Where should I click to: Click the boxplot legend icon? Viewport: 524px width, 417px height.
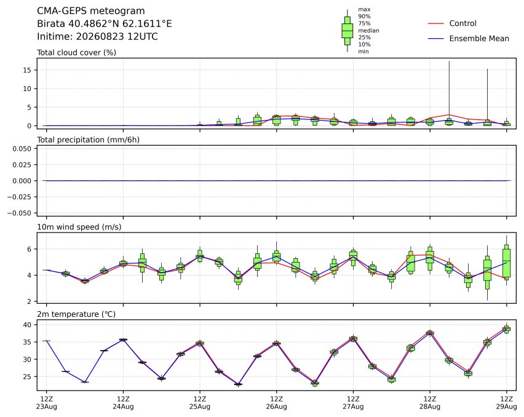347,31
